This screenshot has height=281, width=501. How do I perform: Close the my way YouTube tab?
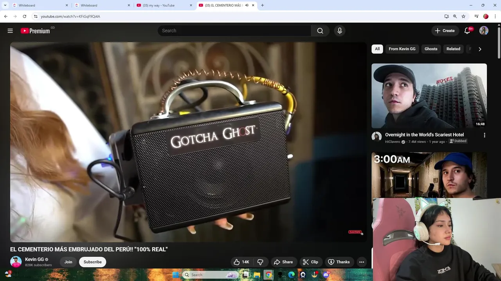click(191, 5)
